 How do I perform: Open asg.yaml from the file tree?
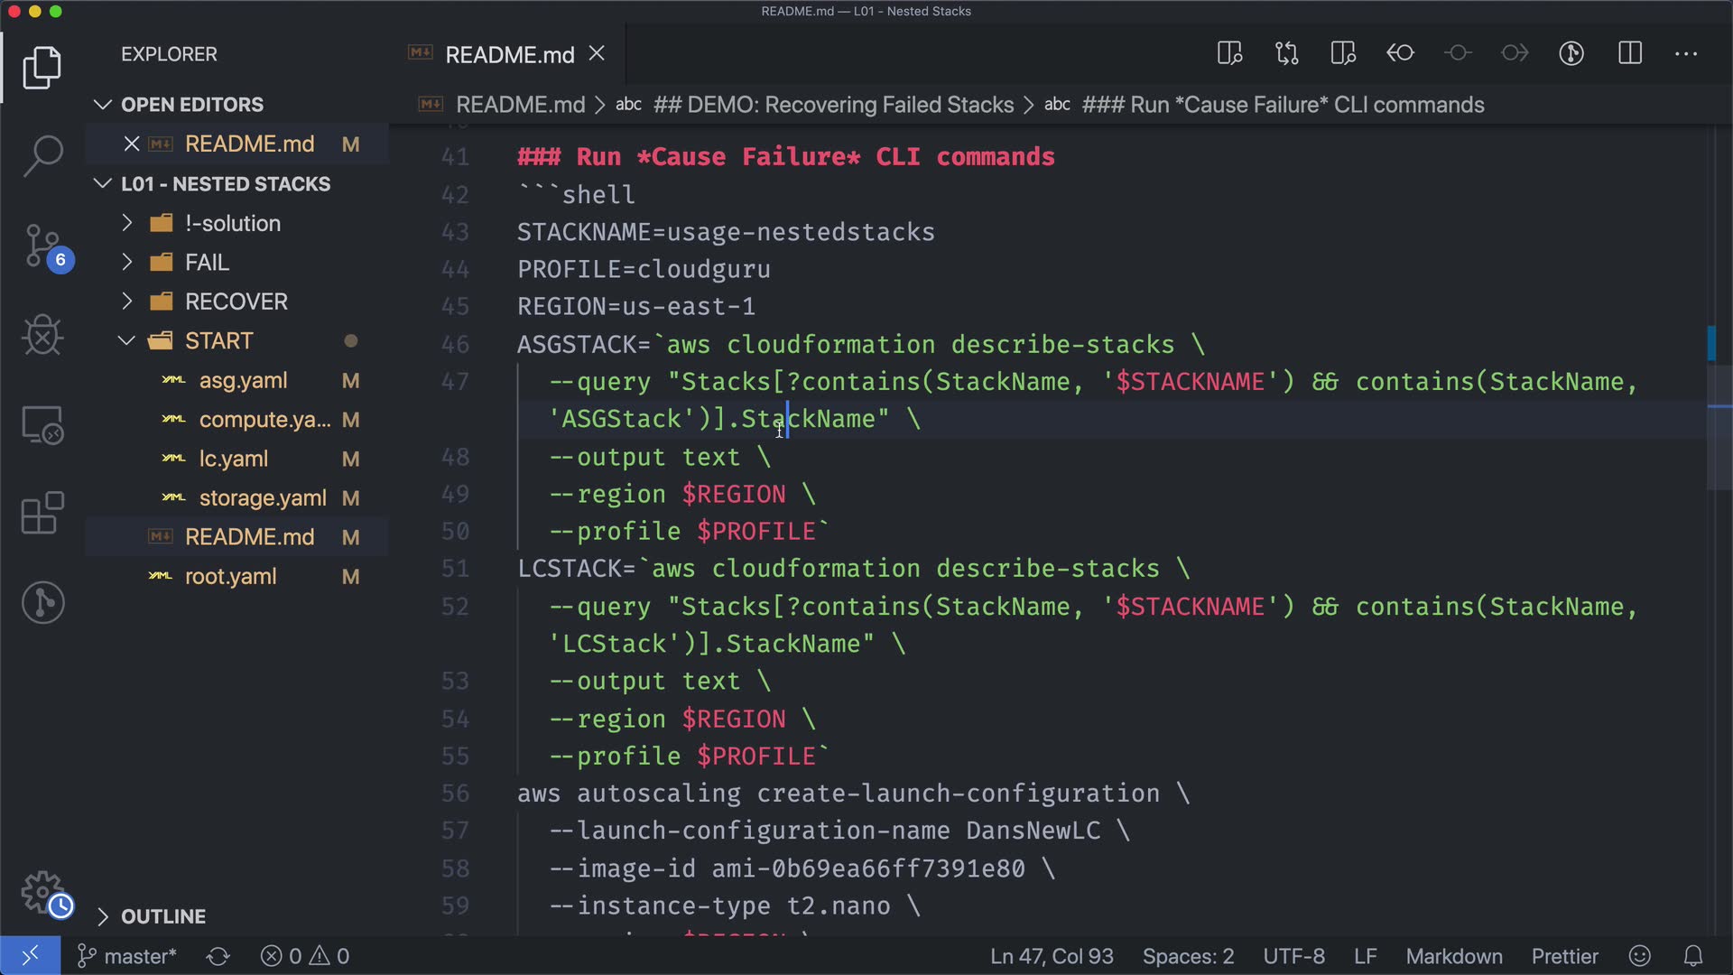(243, 381)
